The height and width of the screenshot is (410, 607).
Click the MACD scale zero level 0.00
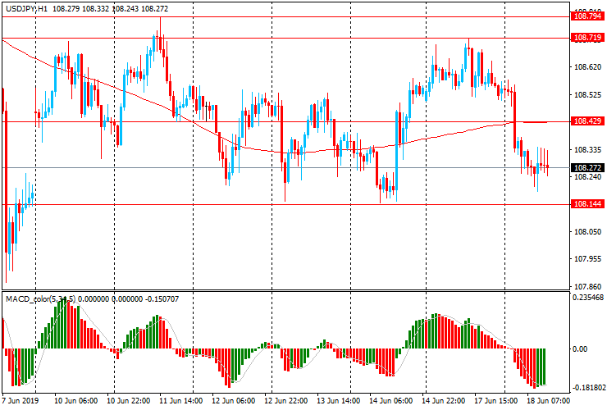(x=580, y=348)
